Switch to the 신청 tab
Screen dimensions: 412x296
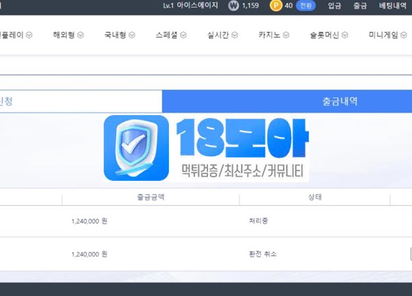pos(81,101)
